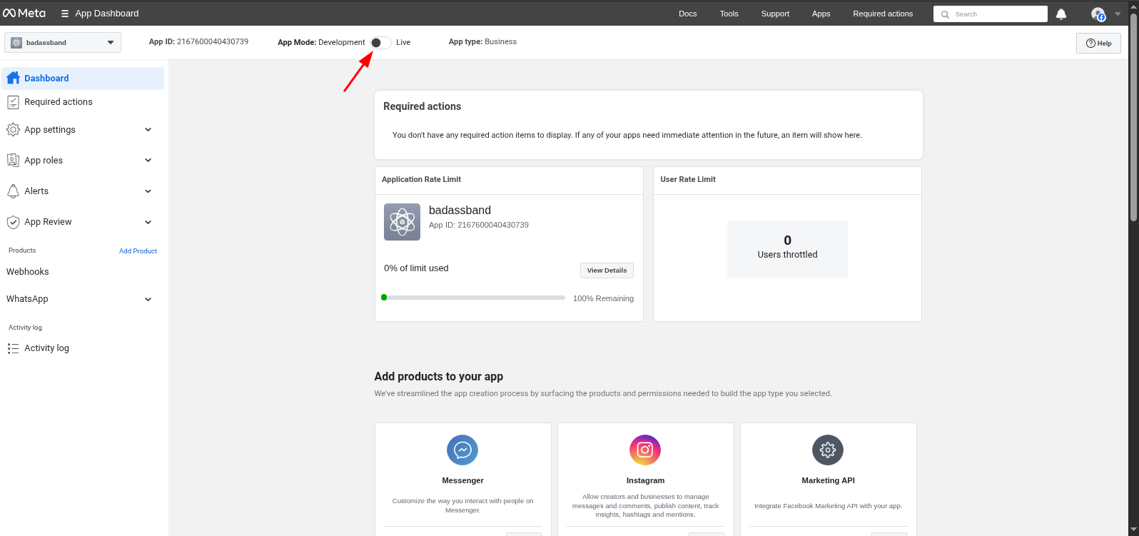Screen dimensions: 1139x536
Task: Click the badassband atom app icon
Action: pos(402,222)
